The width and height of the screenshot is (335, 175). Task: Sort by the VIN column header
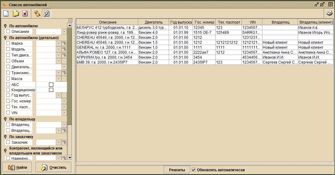[252, 22]
